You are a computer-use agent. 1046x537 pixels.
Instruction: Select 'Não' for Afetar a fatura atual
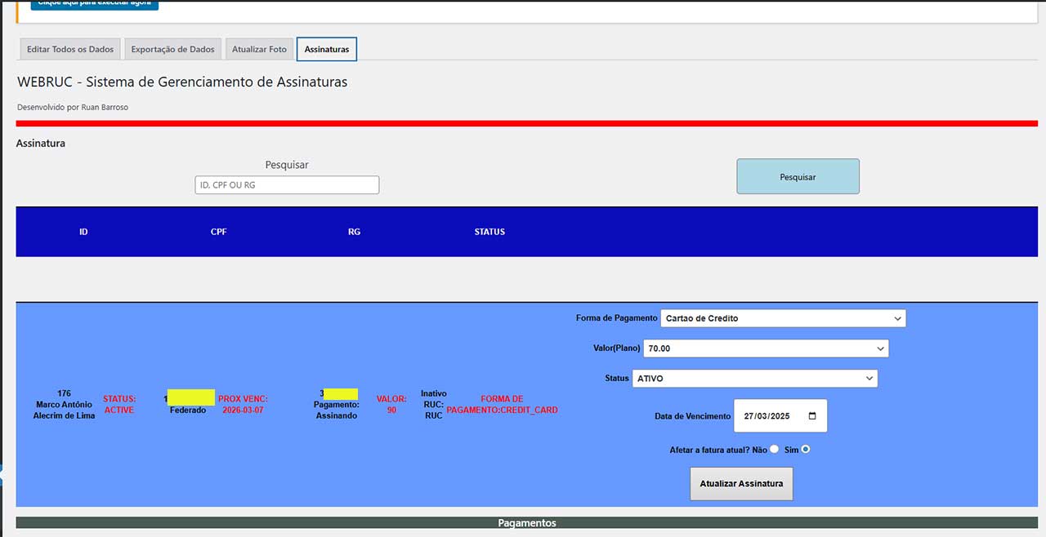774,450
